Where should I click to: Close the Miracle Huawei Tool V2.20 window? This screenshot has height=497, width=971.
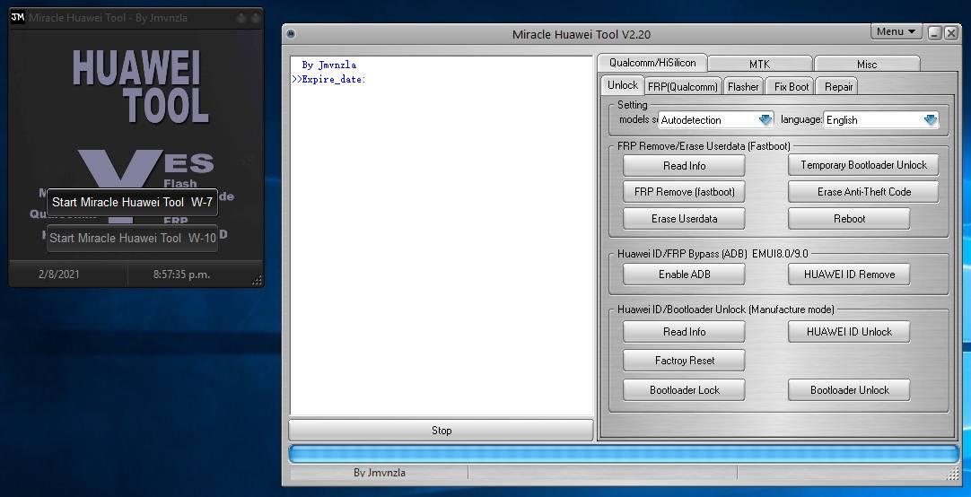[951, 33]
